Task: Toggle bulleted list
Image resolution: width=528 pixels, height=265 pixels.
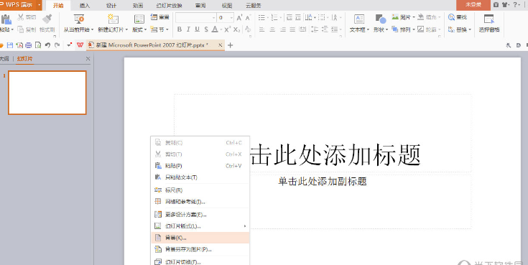Action: [x=261, y=17]
